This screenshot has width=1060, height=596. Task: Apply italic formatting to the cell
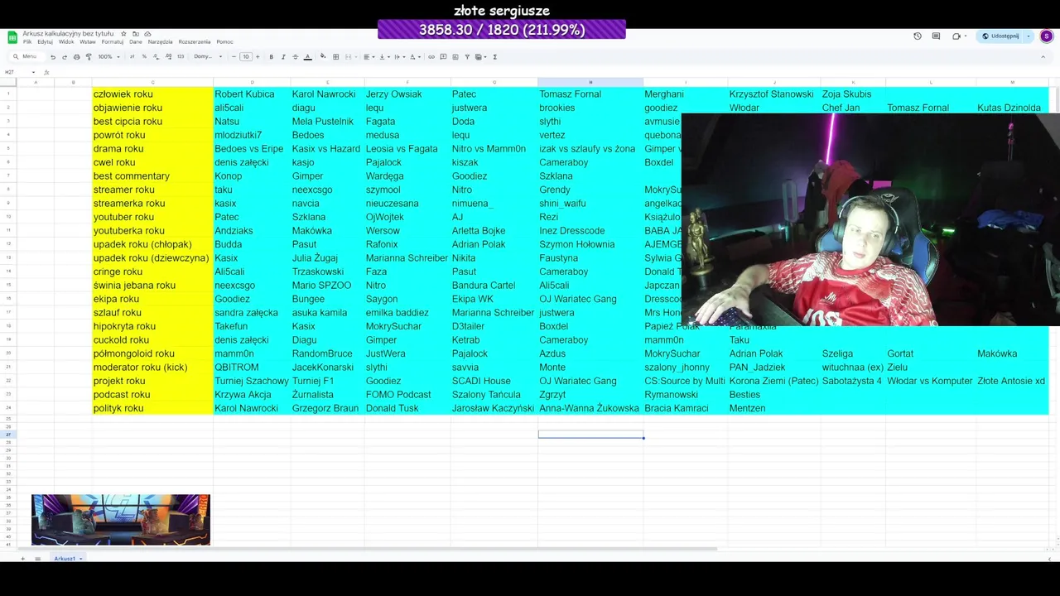pyautogui.click(x=283, y=57)
